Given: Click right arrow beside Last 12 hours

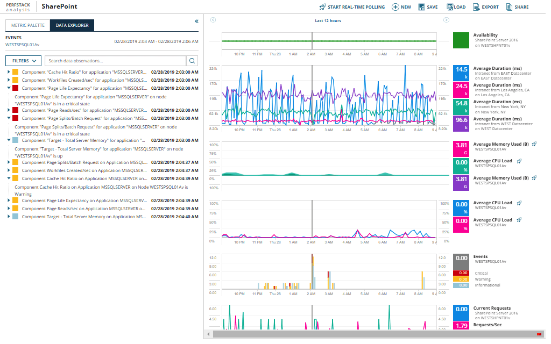Looking at the screenshot, I should (446, 20).
